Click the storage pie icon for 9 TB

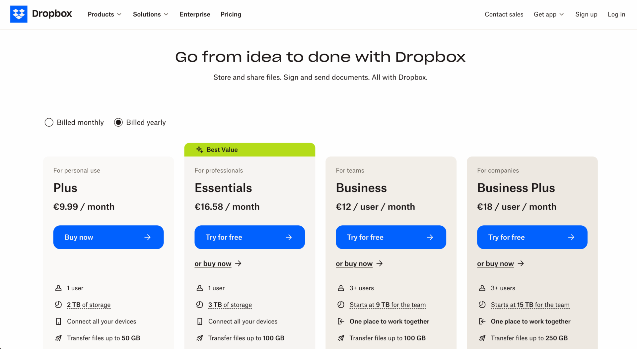tap(341, 305)
